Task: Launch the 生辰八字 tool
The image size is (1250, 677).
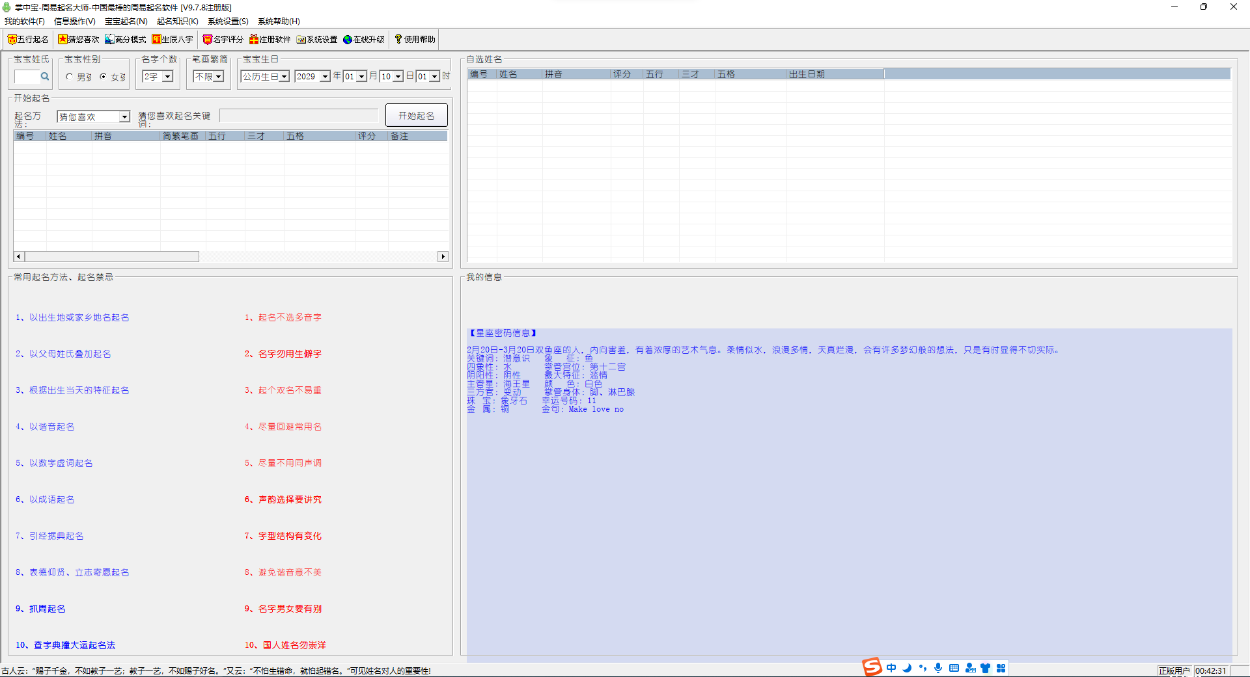Action: (173, 40)
